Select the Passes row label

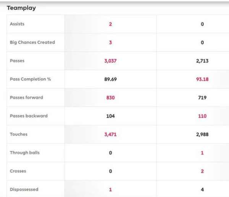click(17, 61)
